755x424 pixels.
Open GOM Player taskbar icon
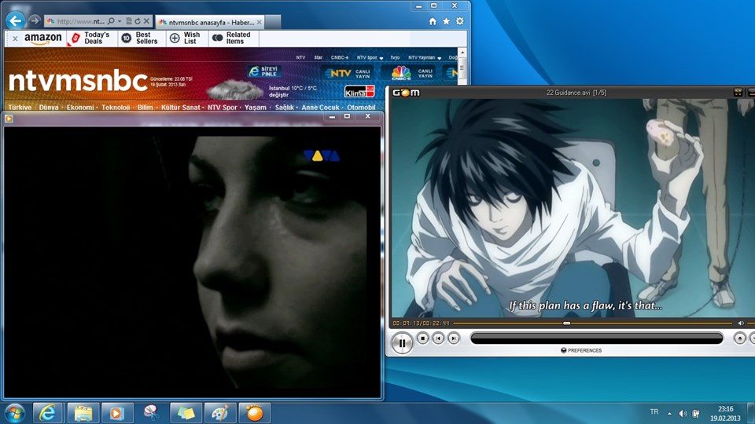255,413
